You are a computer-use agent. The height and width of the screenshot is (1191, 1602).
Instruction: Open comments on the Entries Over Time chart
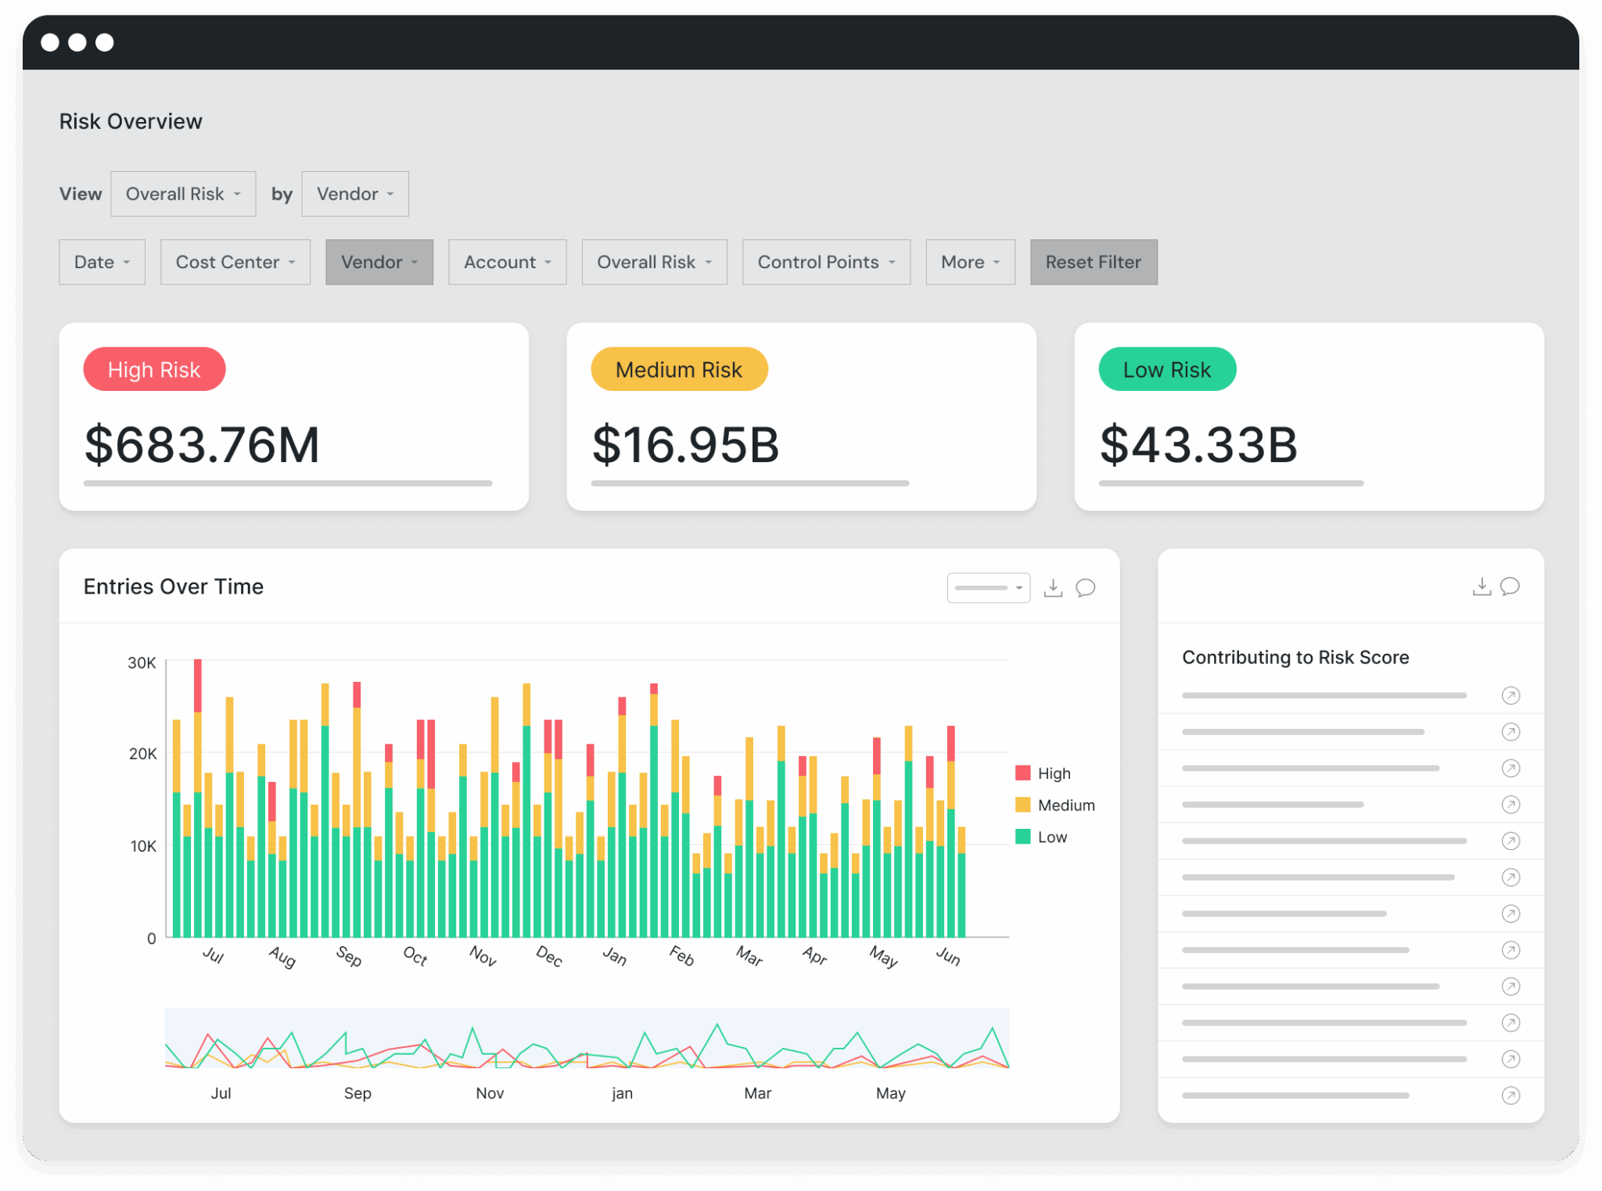[x=1086, y=587]
